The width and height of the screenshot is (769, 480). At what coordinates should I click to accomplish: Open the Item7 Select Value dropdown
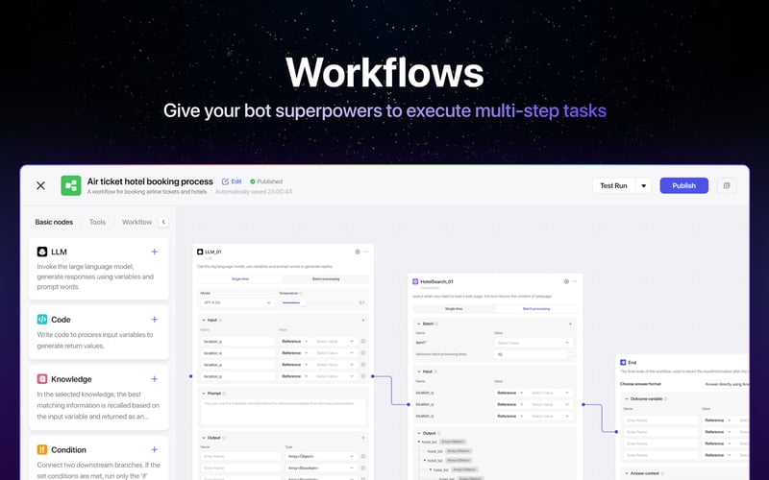533,343
